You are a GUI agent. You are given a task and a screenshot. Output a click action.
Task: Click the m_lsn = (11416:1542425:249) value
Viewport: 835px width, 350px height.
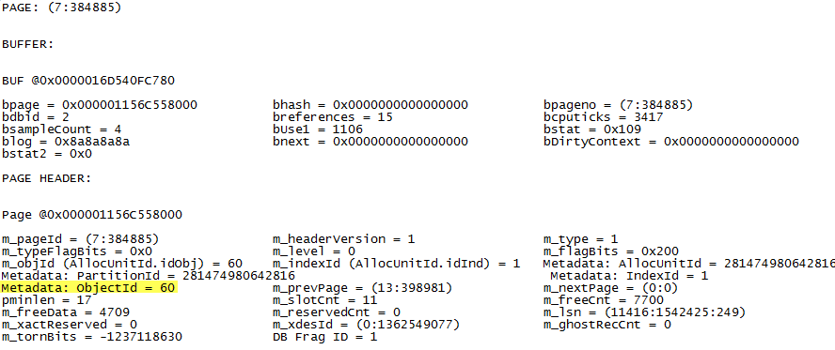tap(644, 312)
